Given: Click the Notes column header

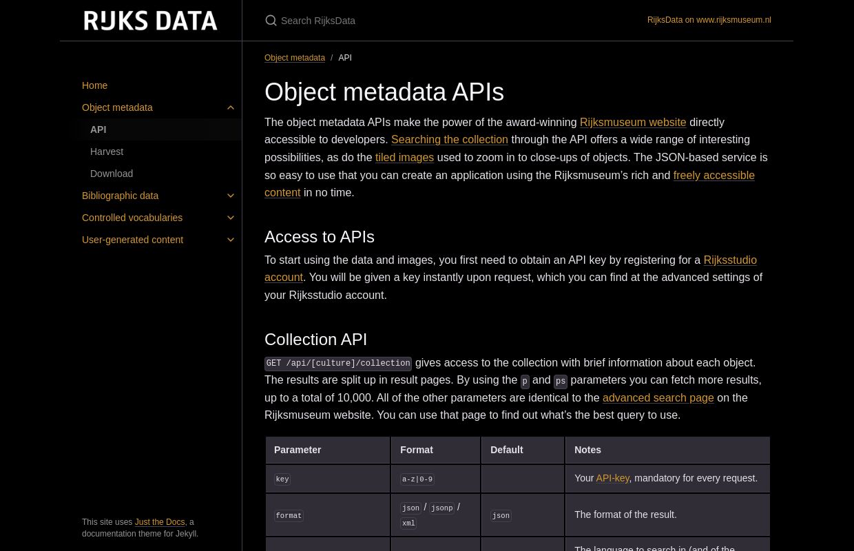Looking at the screenshot, I should 667,450.
